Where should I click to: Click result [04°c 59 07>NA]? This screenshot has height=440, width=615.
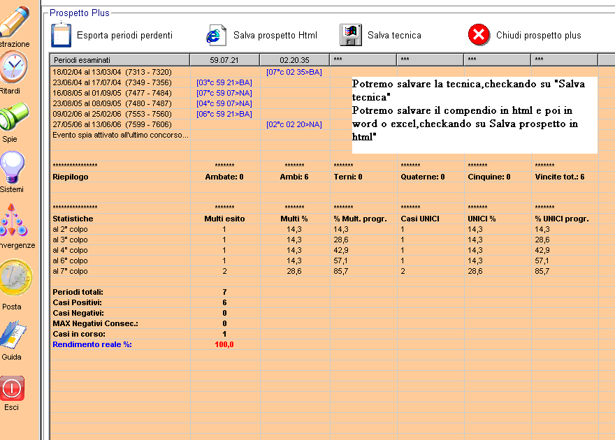tap(224, 103)
